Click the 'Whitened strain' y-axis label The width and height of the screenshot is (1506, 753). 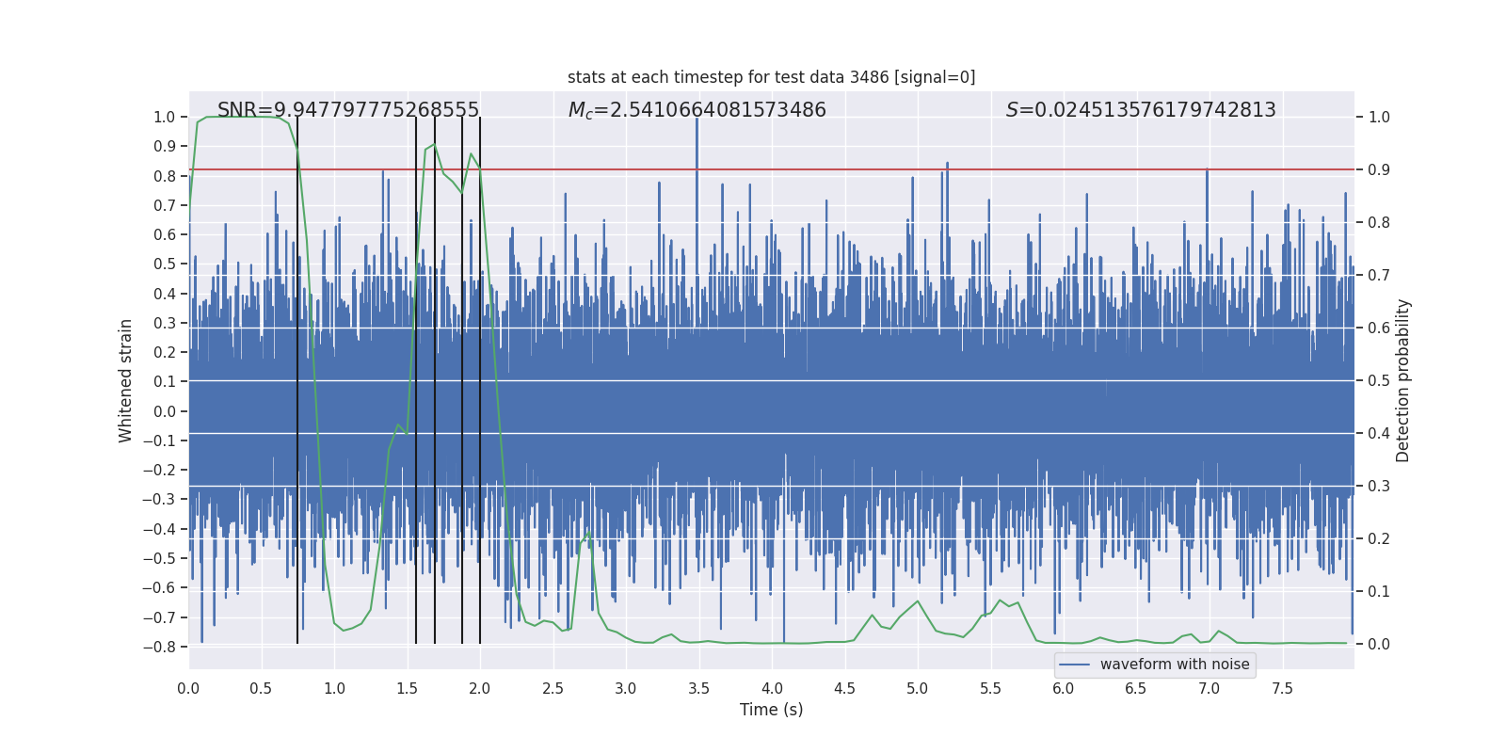(126, 380)
